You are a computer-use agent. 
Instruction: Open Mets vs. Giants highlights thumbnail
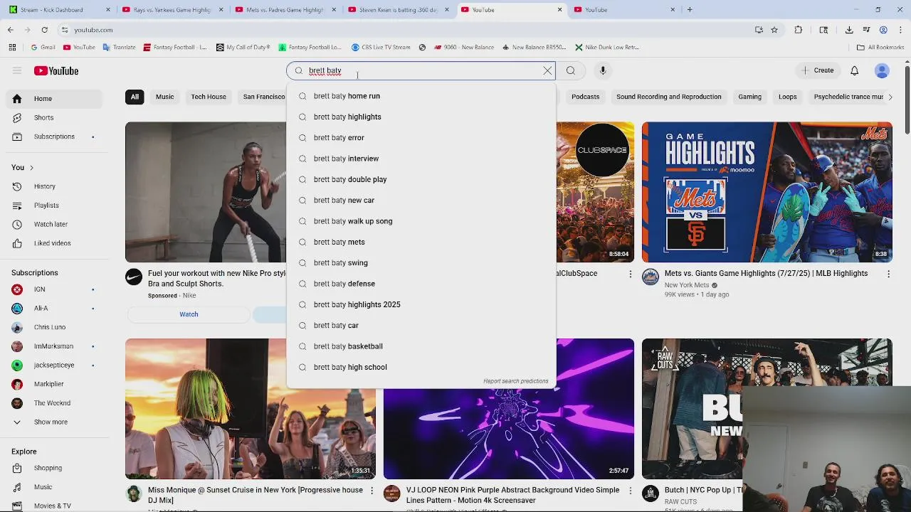click(x=767, y=192)
